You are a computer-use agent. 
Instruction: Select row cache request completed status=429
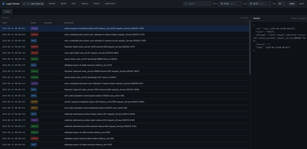[125, 28]
